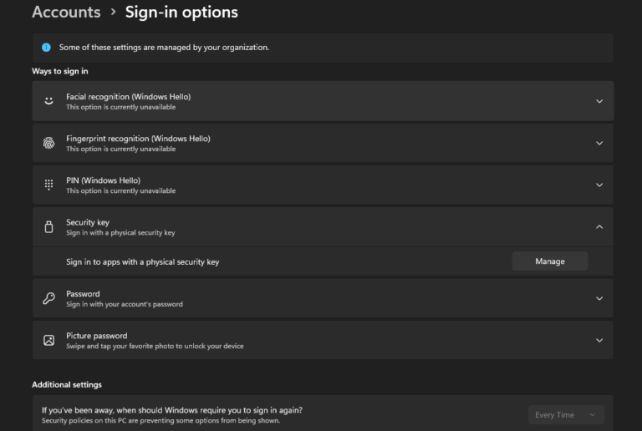The width and height of the screenshot is (642, 431).
Task: Click the Picture password row label
Action: pyautogui.click(x=96, y=336)
